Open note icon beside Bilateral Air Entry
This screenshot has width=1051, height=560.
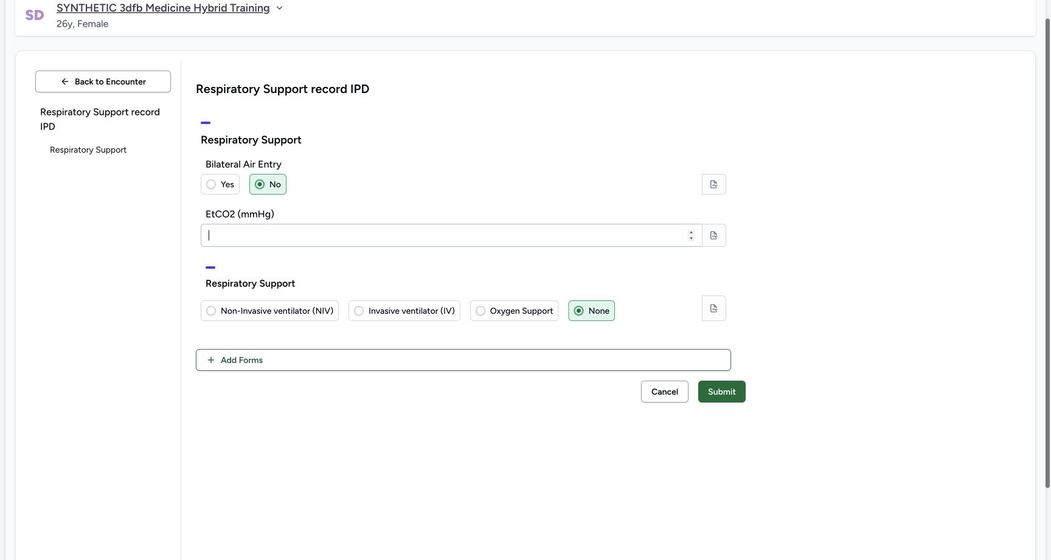coord(713,184)
